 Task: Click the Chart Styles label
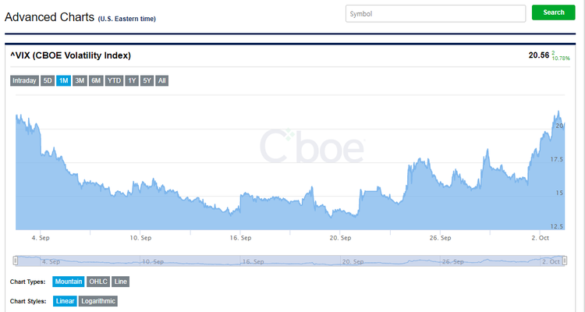point(28,301)
